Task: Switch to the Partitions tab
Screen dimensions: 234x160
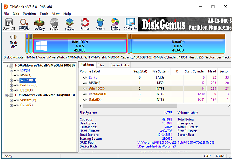Action: tap(88, 65)
